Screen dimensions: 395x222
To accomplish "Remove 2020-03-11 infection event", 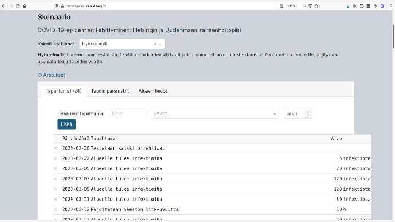I will [x=55, y=200].
